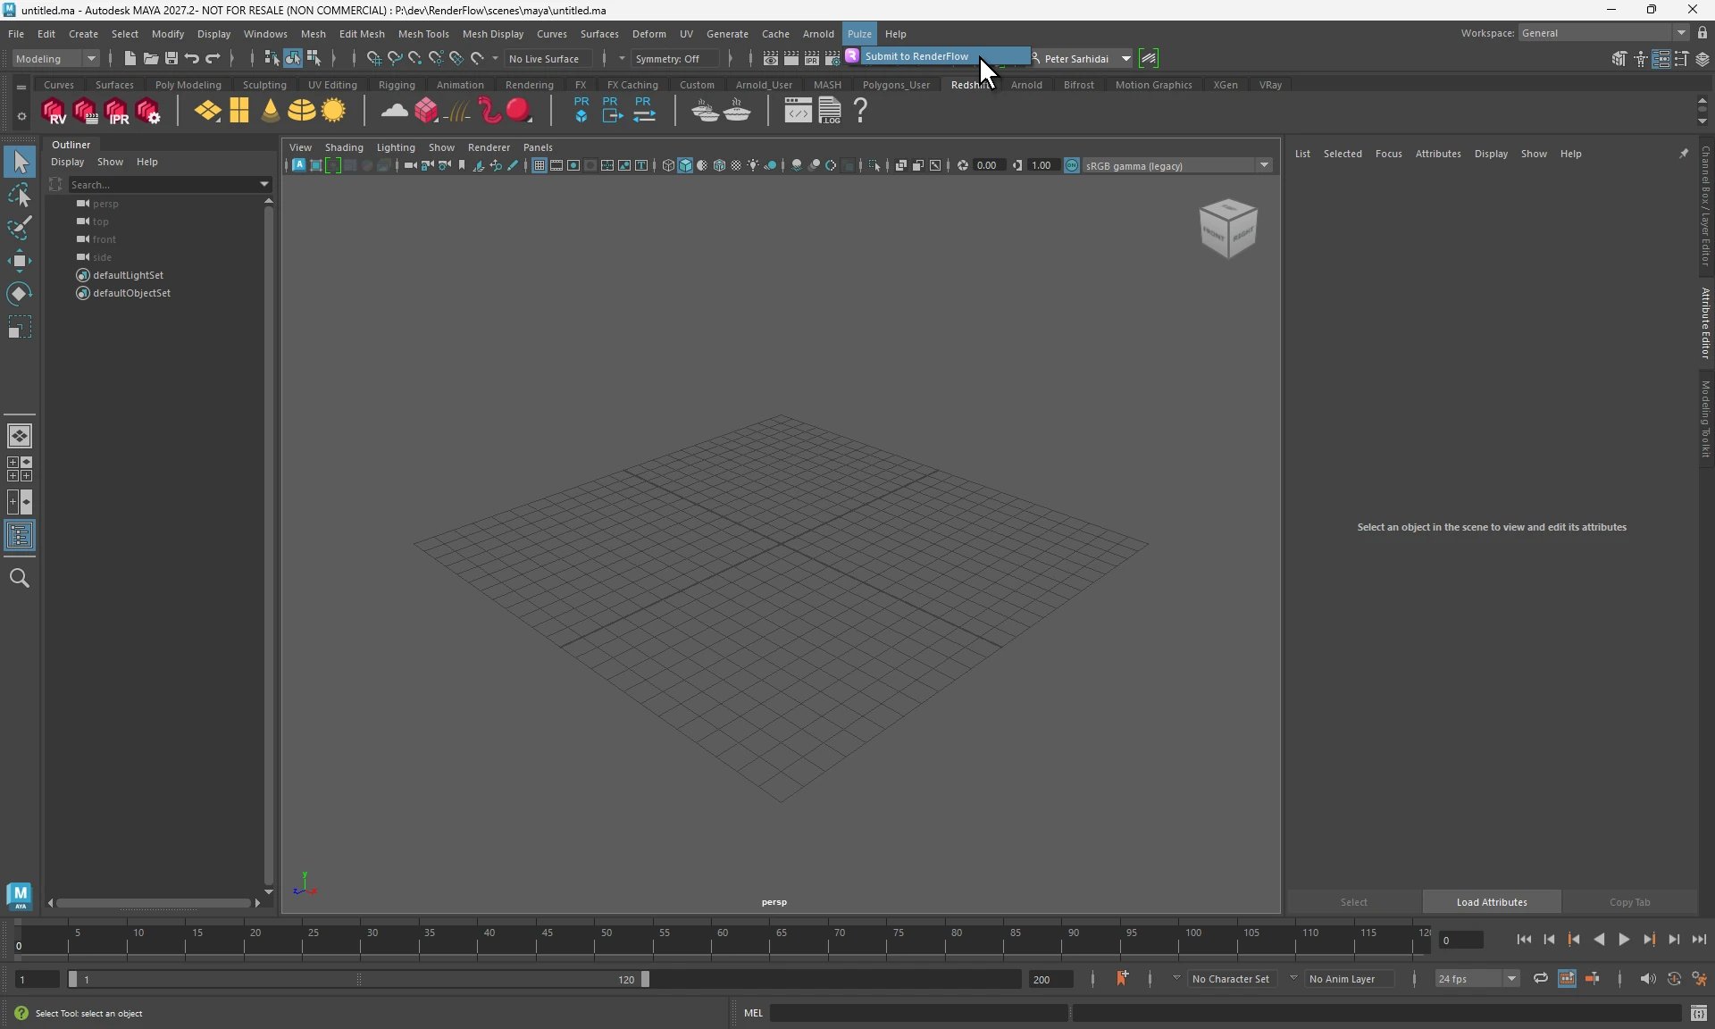The image size is (1715, 1029).
Task: Switch to the Bifrost shelf tab
Action: pos(1078,85)
